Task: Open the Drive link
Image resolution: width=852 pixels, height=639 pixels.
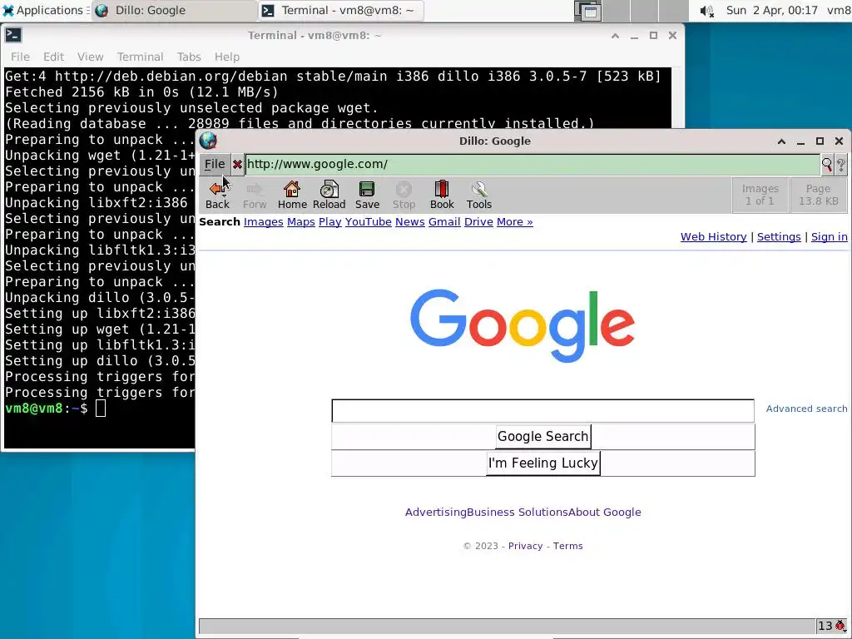Action: [478, 221]
